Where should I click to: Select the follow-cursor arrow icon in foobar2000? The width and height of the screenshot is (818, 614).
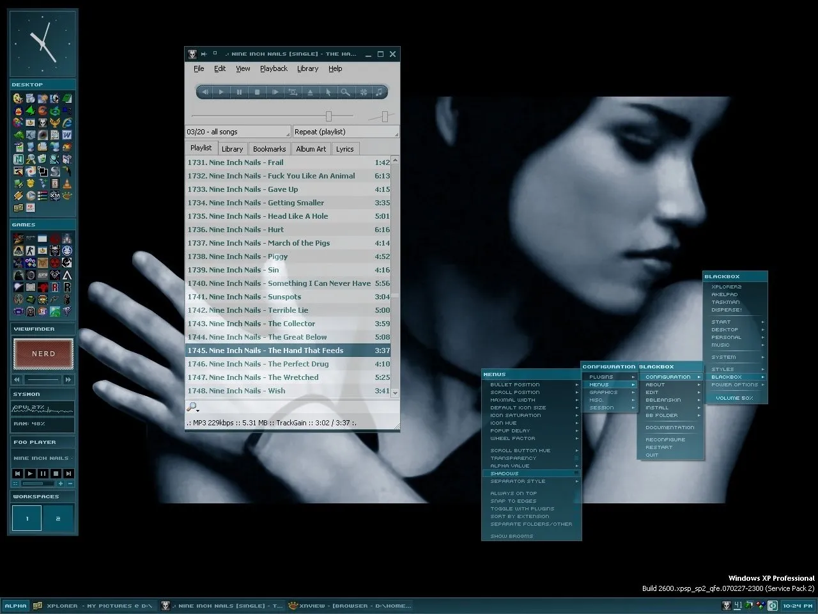pos(328,92)
